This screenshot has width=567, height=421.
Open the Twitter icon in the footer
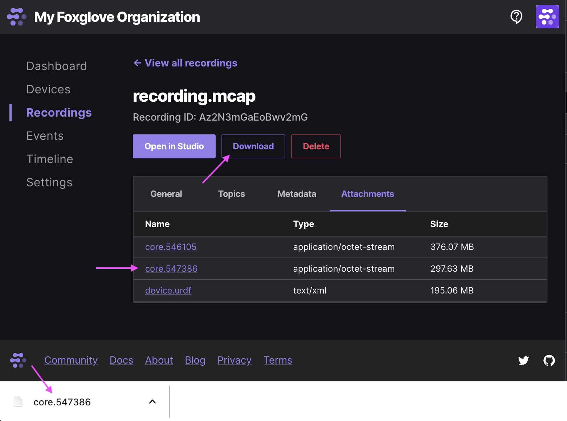point(523,360)
